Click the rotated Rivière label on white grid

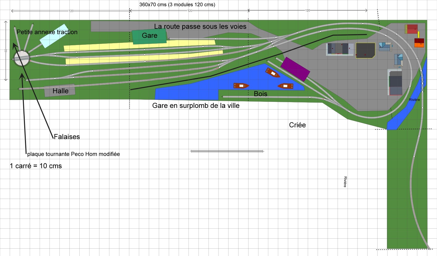point(345,182)
